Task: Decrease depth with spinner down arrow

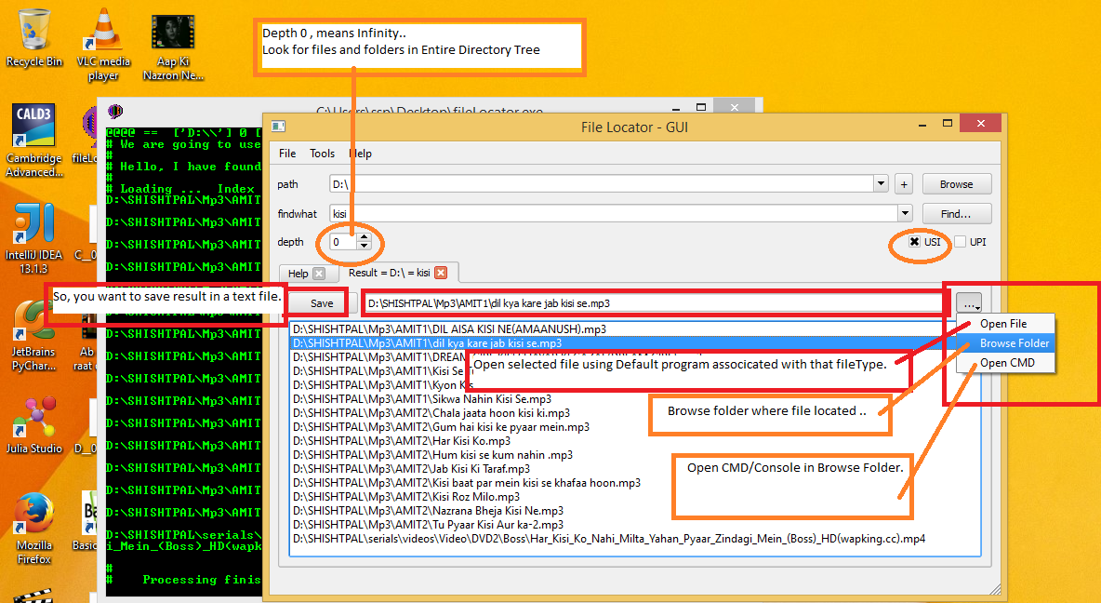Action: [x=364, y=246]
